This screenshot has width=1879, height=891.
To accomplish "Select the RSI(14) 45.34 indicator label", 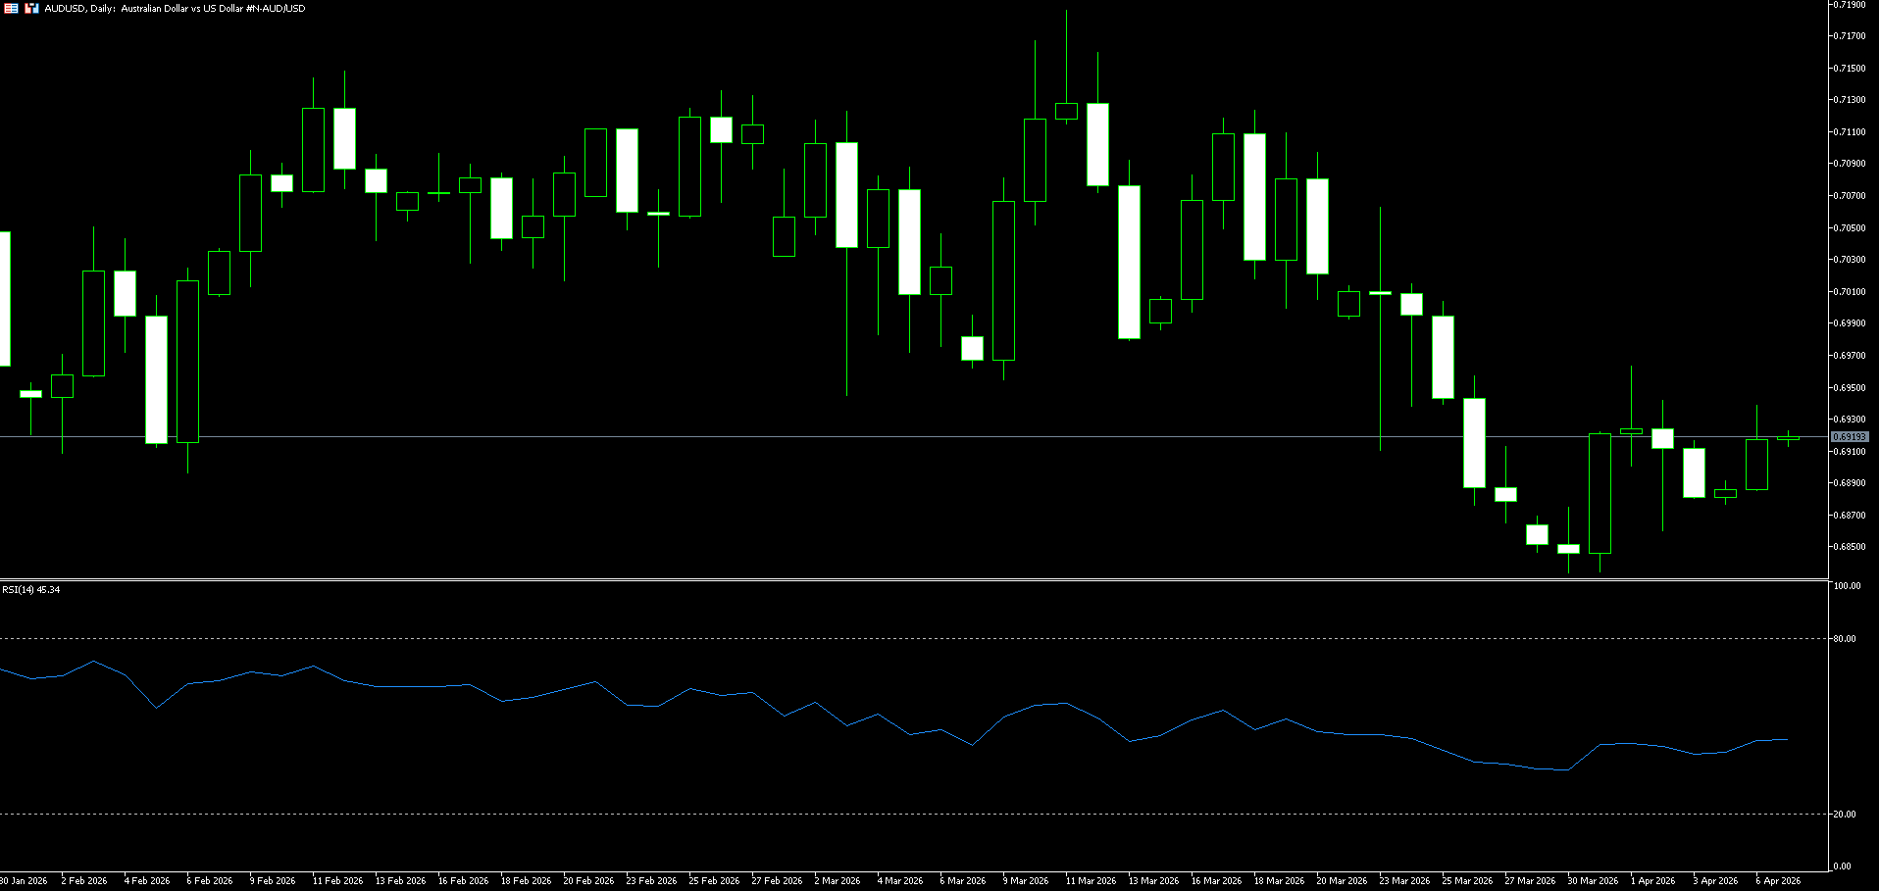I will (31, 589).
